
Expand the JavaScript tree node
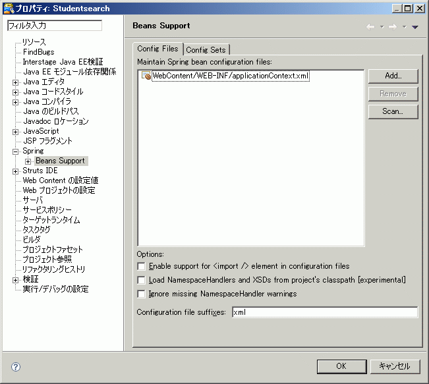pos(16,132)
